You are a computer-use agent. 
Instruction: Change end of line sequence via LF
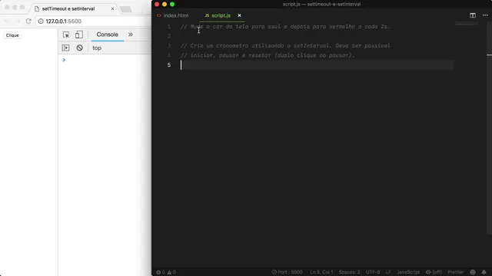388,272
